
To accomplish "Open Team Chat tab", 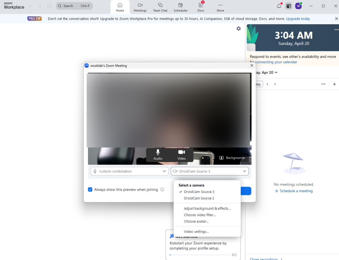I will point(160,7).
